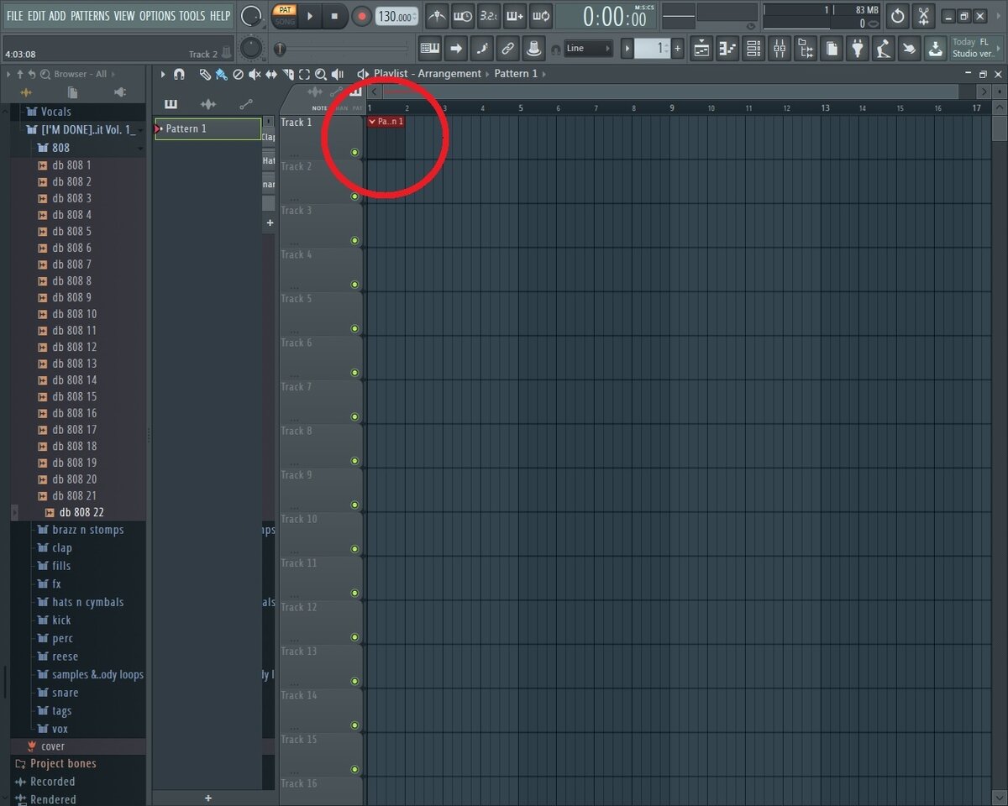1008x806 pixels.
Task: Click the tempo field showing 130.000
Action: click(396, 17)
